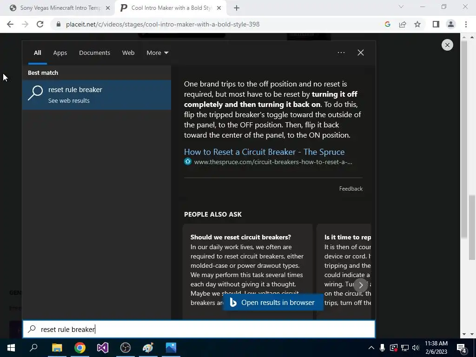Close the Cool Intro Maker tab
This screenshot has height=357, width=476.
219,8
